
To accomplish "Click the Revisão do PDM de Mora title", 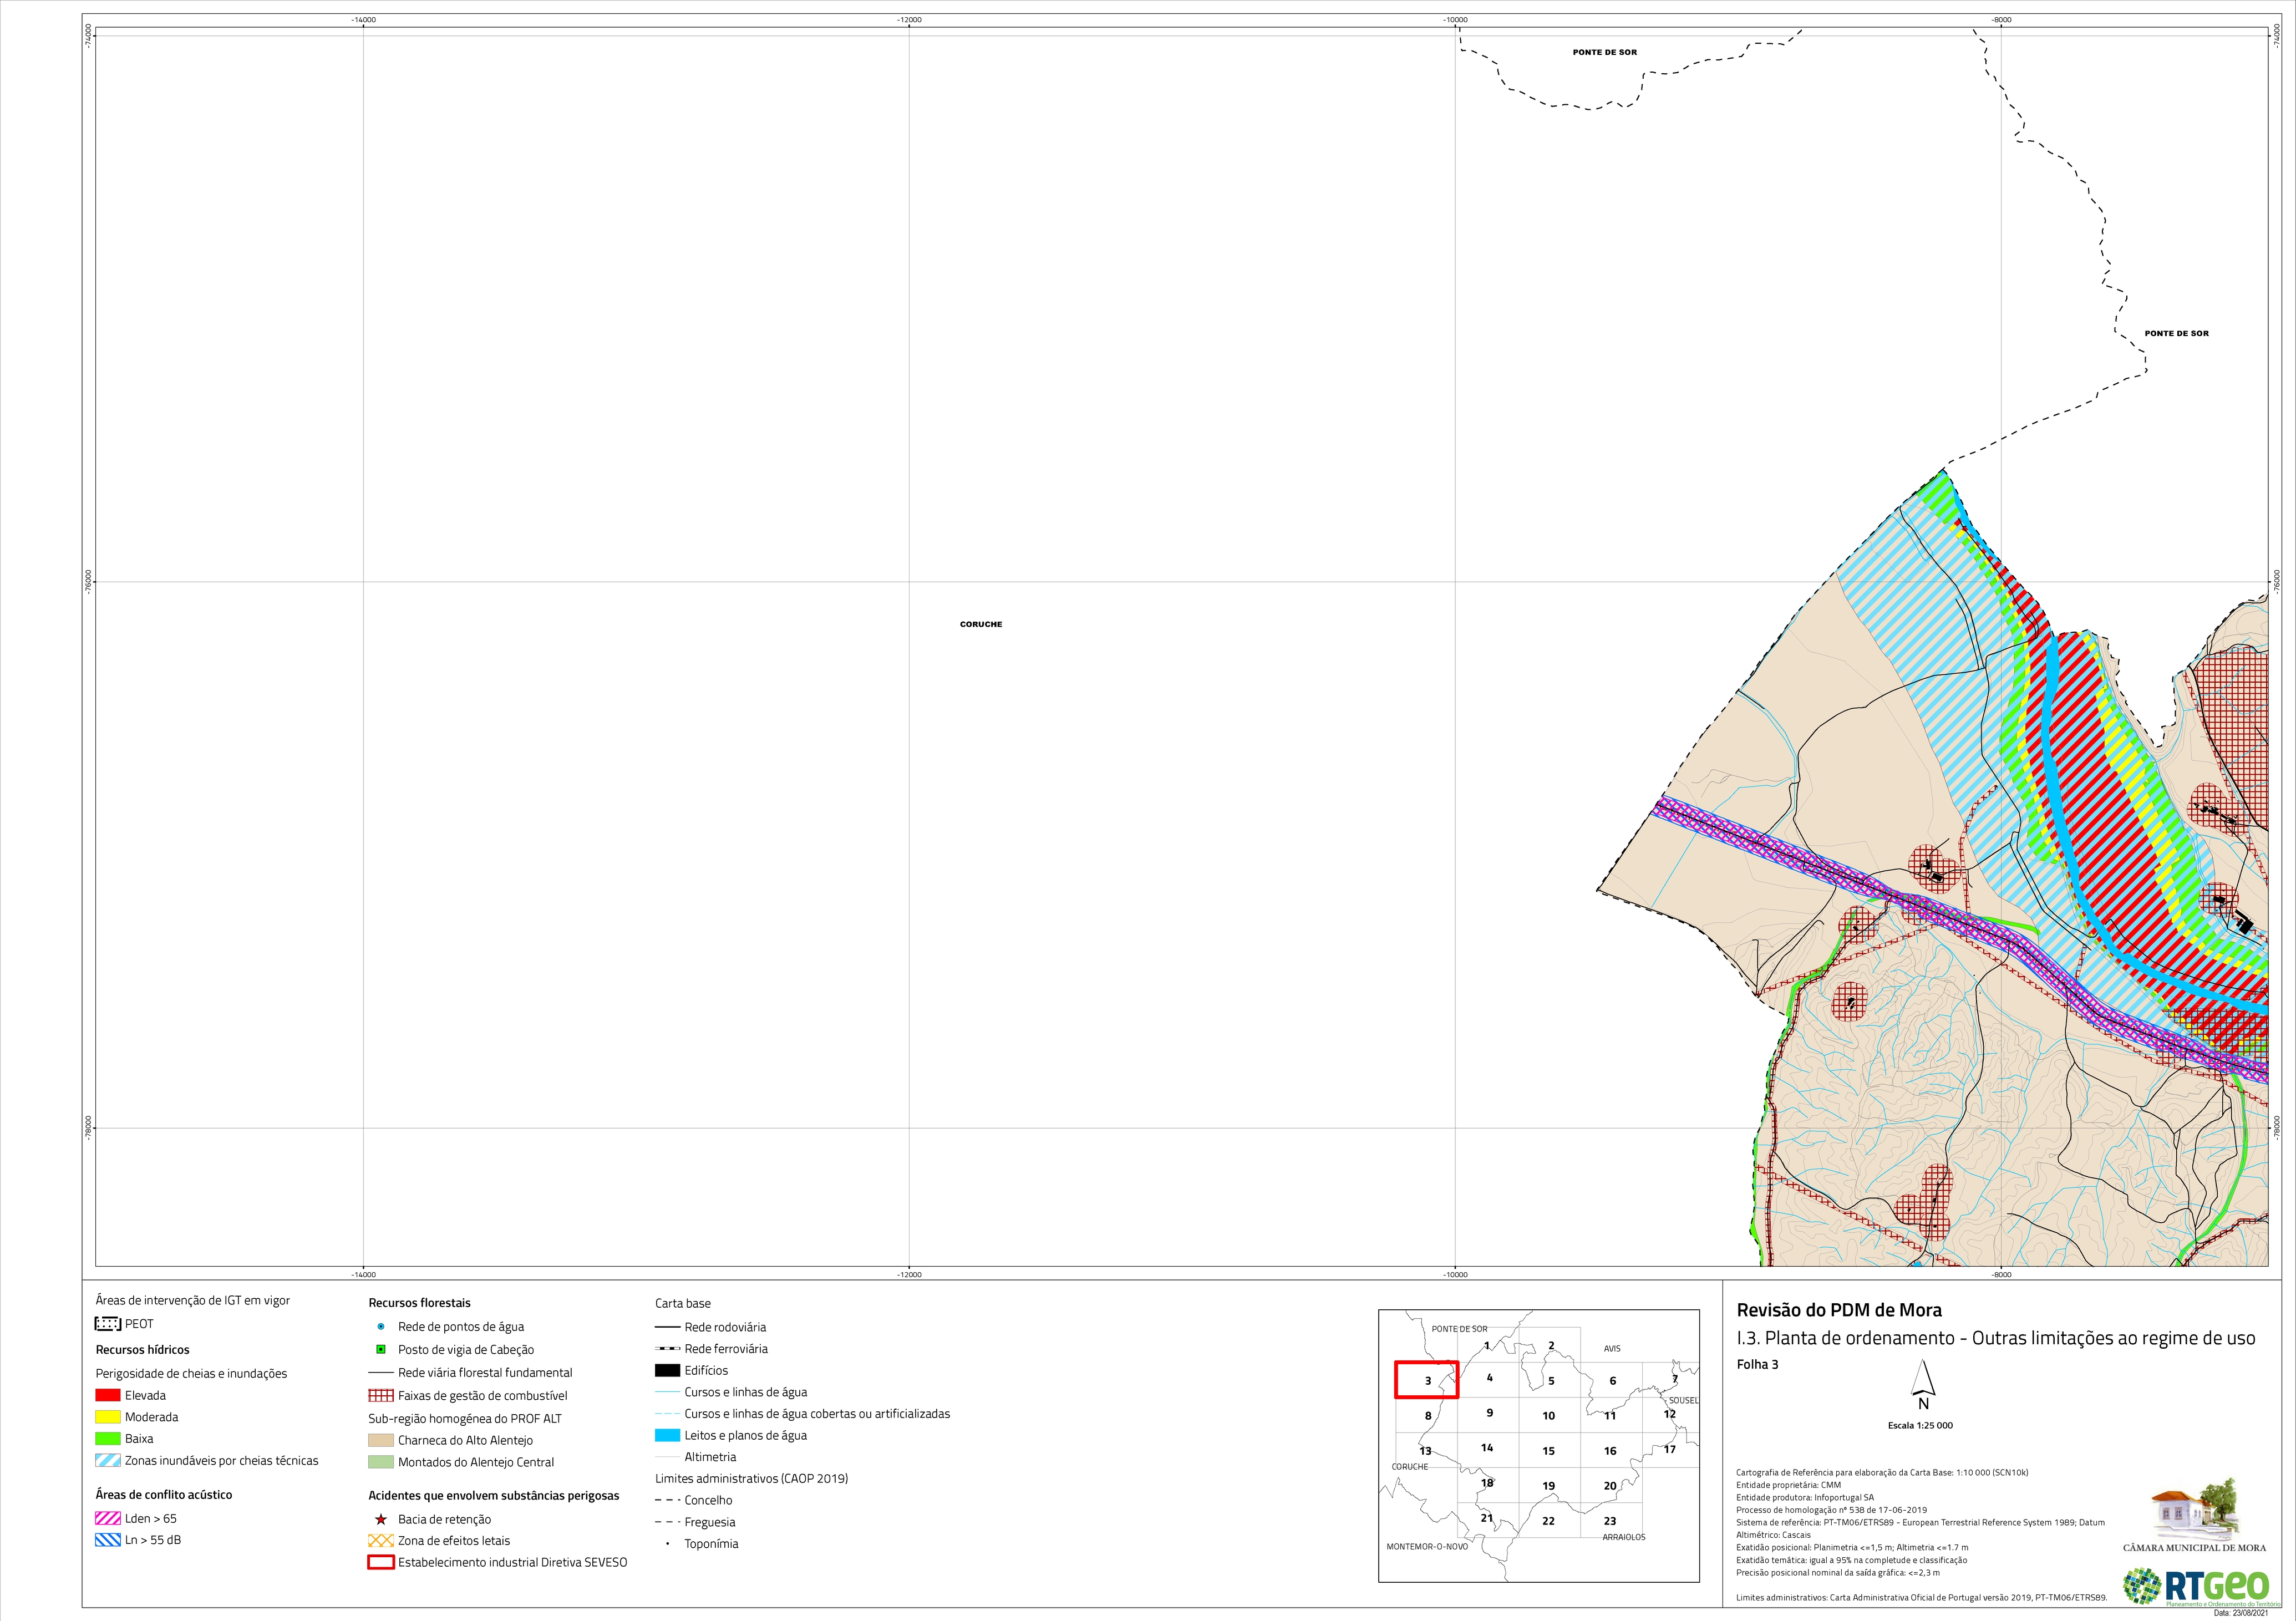I will tap(1839, 1311).
